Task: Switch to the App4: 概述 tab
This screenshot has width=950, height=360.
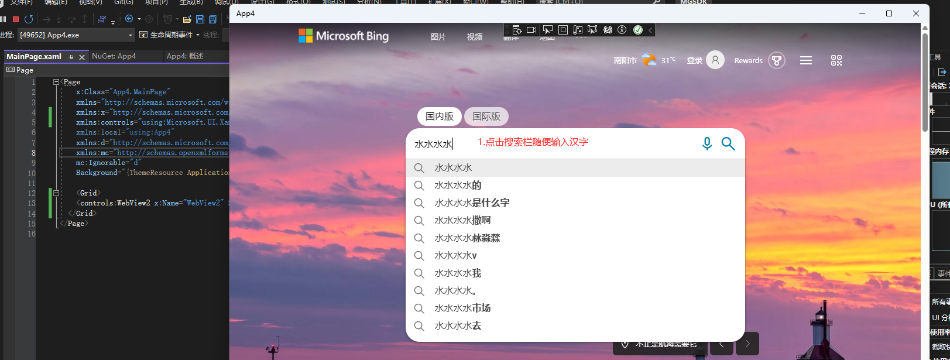Action: point(185,56)
